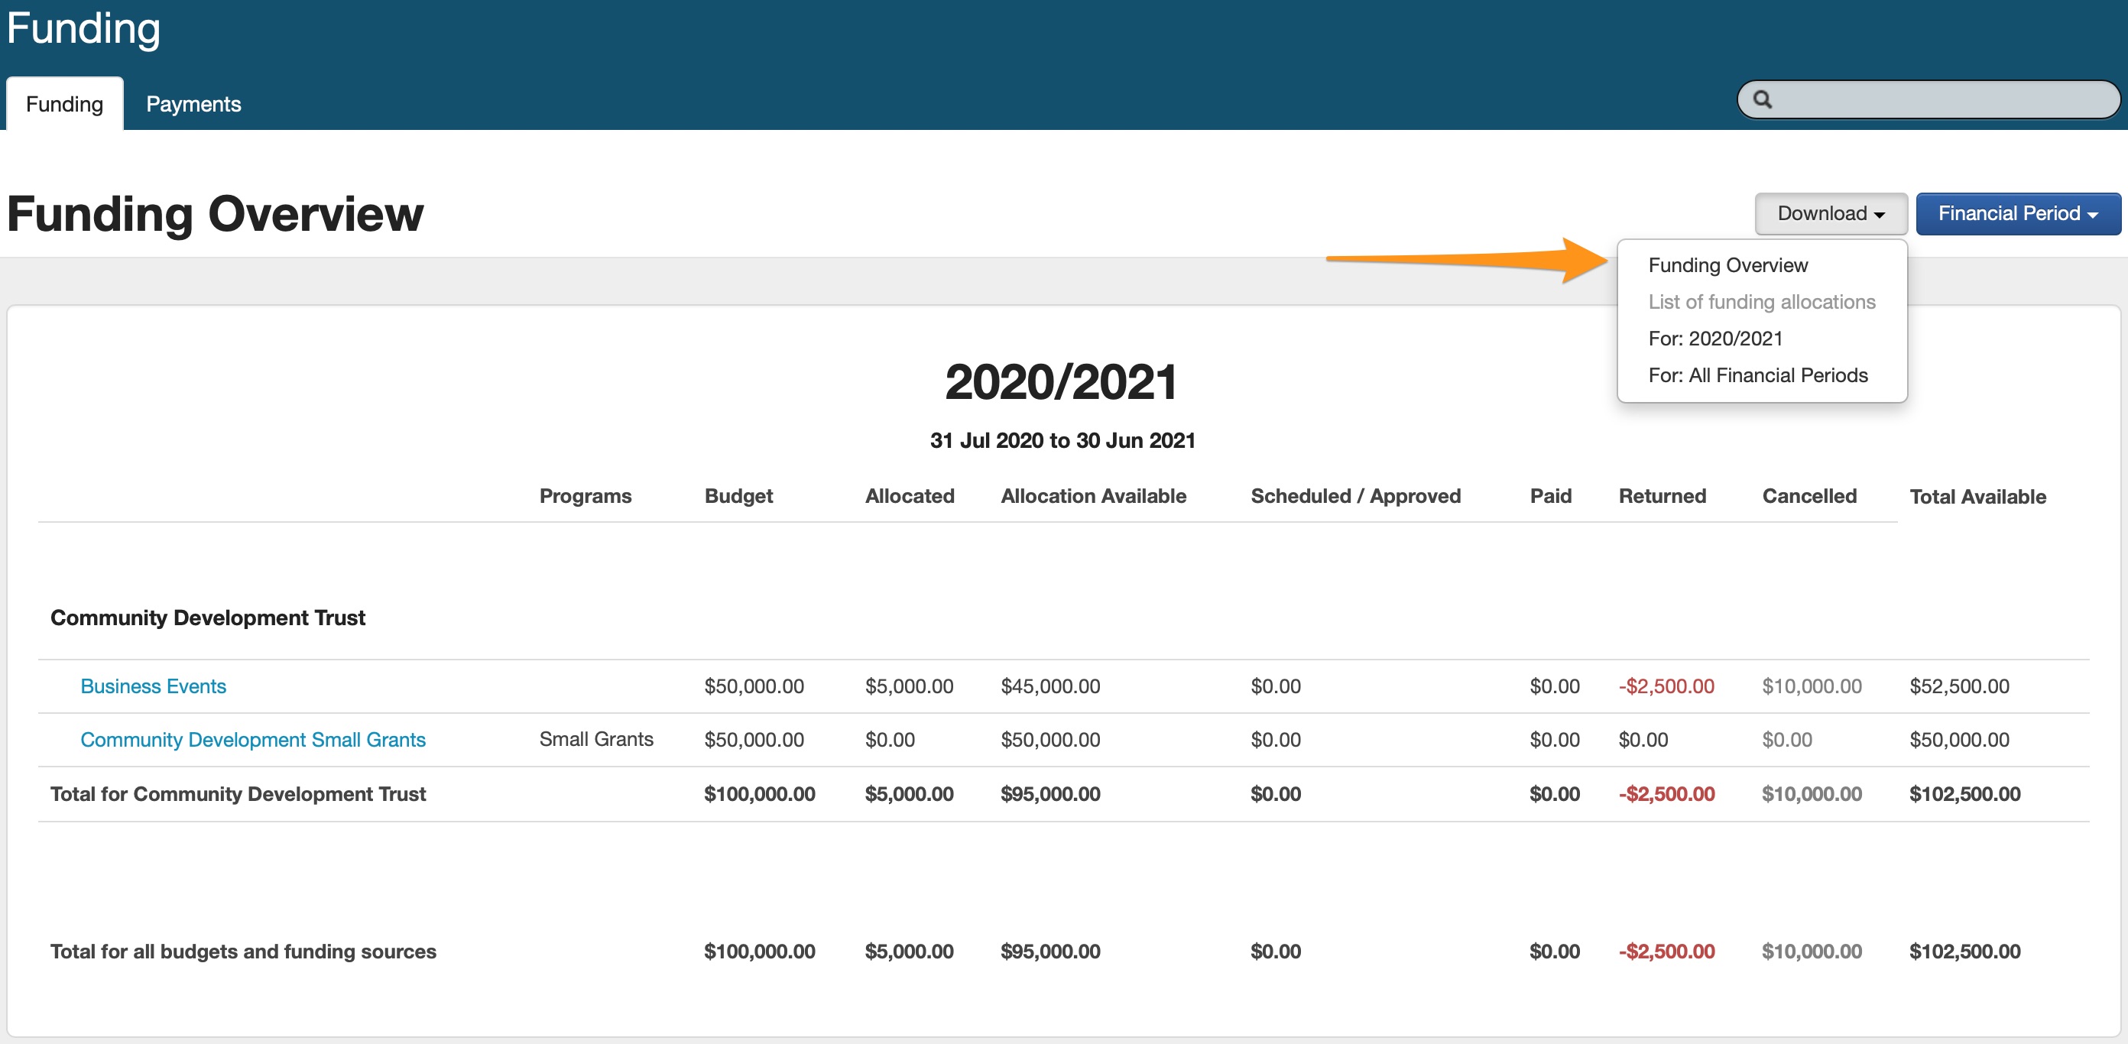Image resolution: width=2128 pixels, height=1044 pixels.
Task: Download allocations for 2020/2021
Action: [1715, 339]
